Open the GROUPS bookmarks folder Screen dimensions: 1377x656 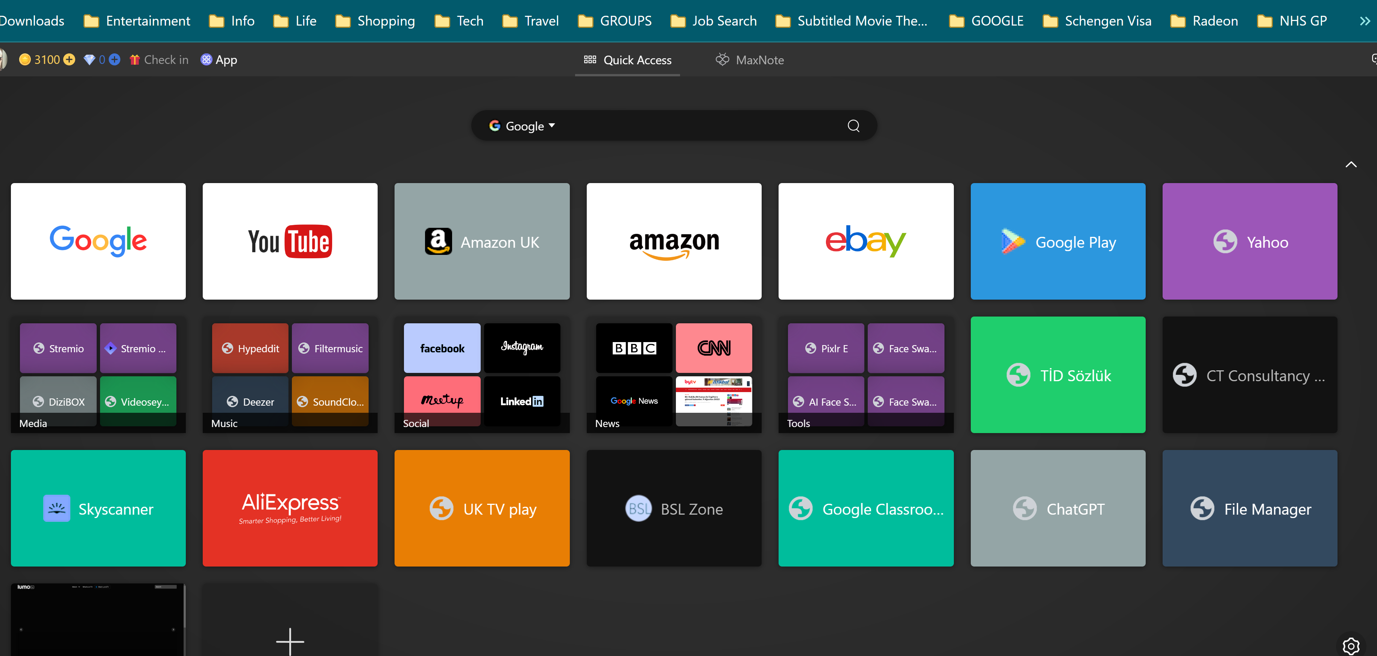tap(615, 21)
